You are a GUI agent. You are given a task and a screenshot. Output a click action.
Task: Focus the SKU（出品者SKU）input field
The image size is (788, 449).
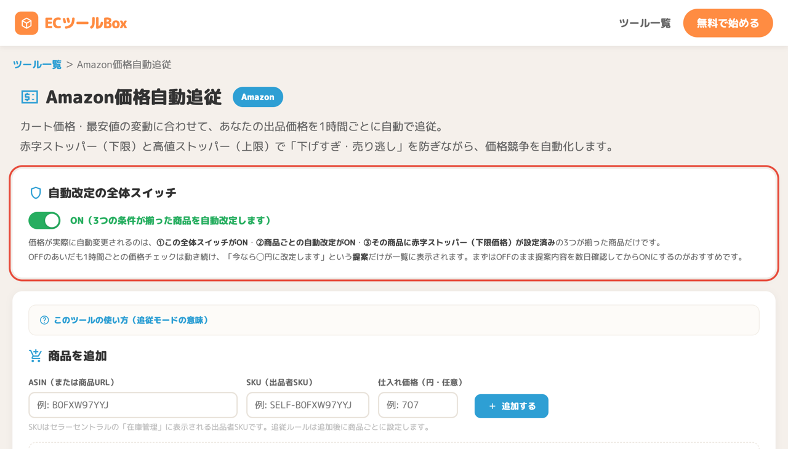coord(308,405)
